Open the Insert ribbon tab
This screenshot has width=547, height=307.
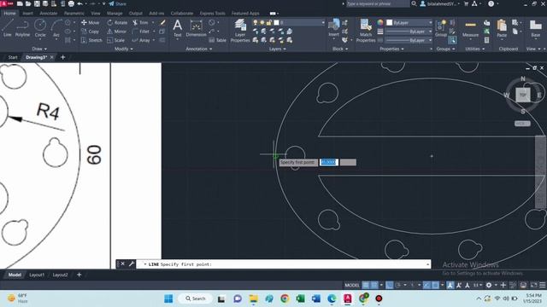click(x=27, y=14)
